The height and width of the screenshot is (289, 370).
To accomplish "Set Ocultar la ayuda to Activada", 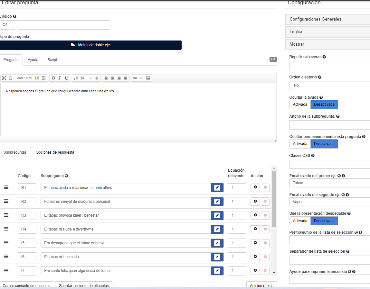I will coord(300,104).
